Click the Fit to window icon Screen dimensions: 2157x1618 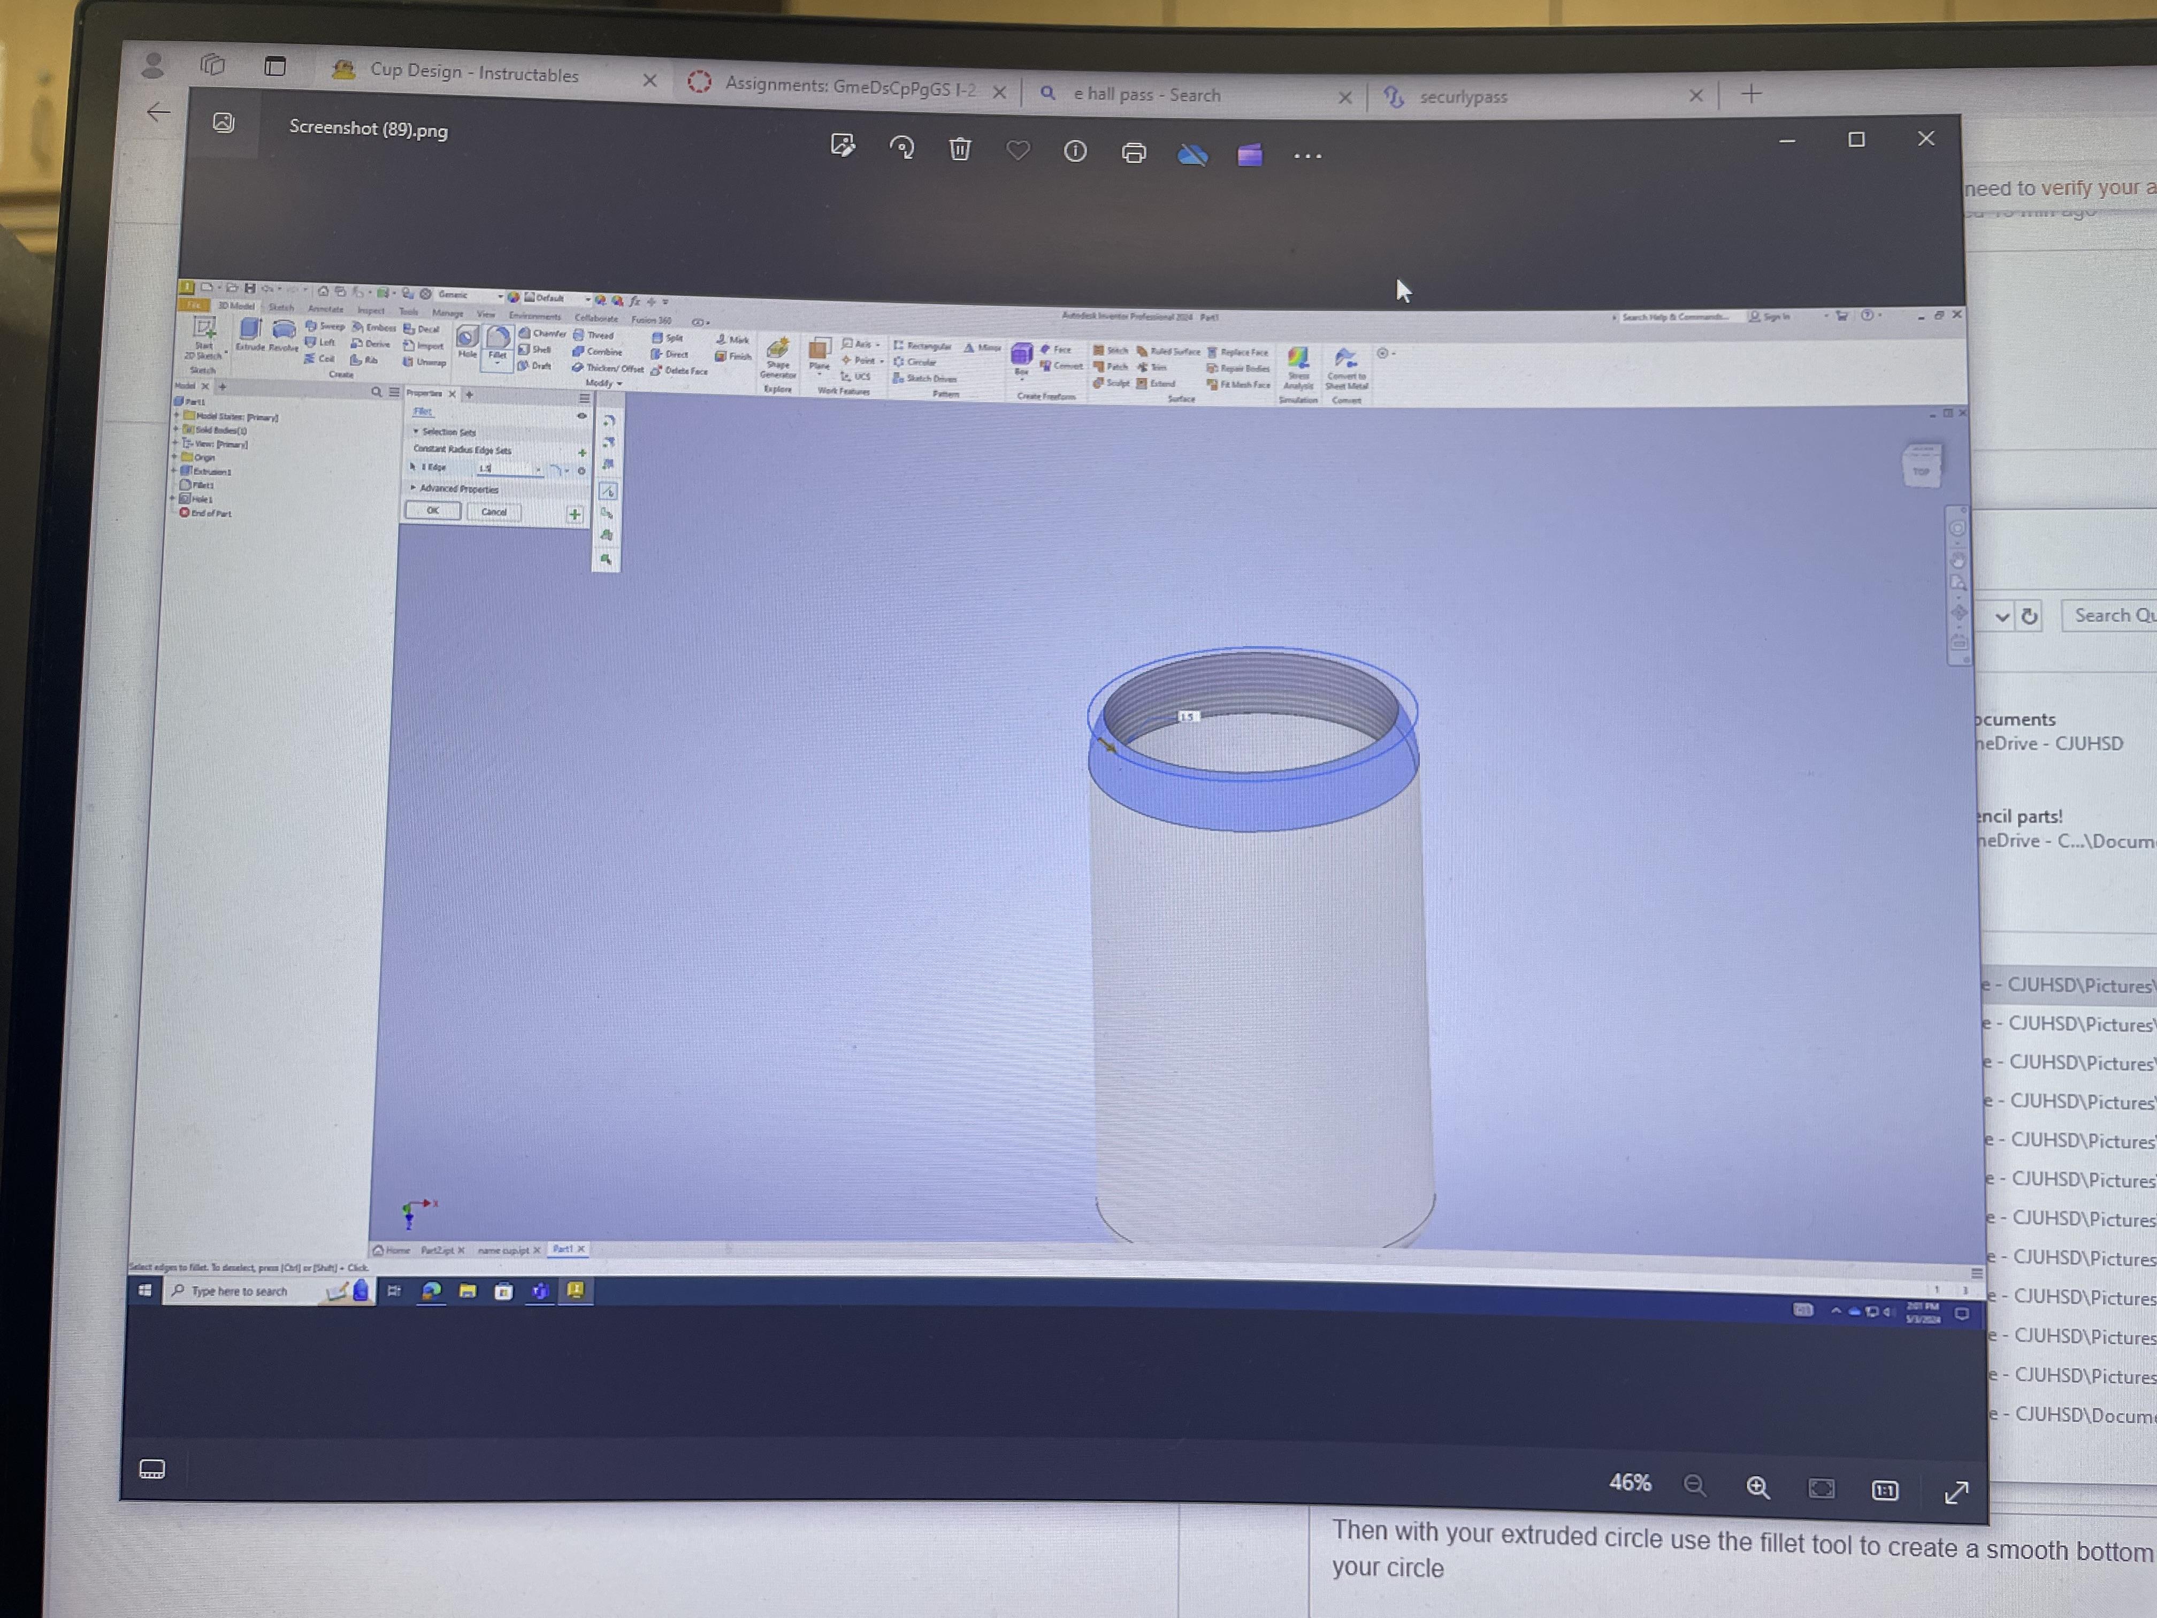pyautogui.click(x=1821, y=1489)
